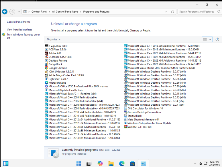222x167 pixels.
Task: Go to Control Panel breadcrumb
Action: click(39, 12)
